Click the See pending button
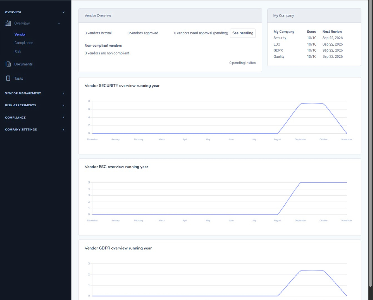The height and width of the screenshot is (300, 373). (x=242, y=33)
